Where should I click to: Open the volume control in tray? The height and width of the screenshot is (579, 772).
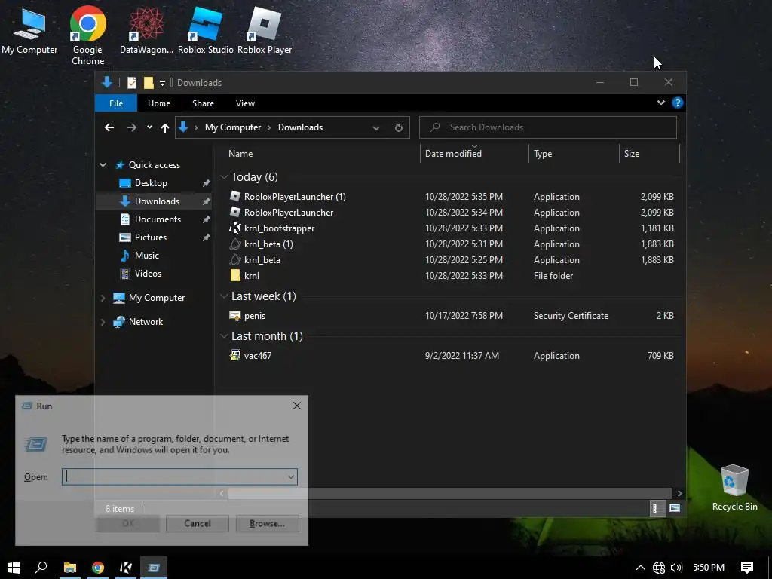pos(676,568)
